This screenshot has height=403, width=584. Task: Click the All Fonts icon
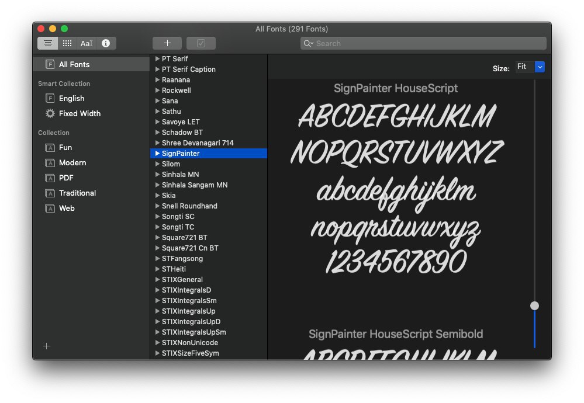click(50, 64)
